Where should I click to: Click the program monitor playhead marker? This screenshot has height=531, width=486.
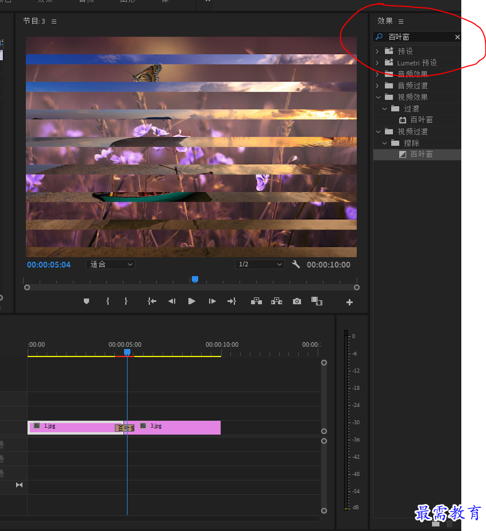[195, 280]
